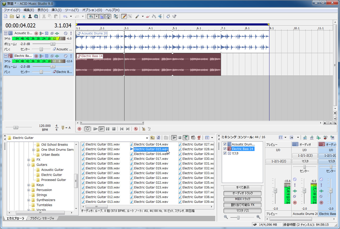This screenshot has height=229, width=340.
Task: Toggle the Lock Envelopes to Events icon
Action: click(x=108, y=16)
